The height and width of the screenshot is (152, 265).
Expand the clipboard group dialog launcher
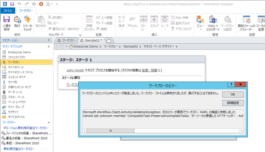click(80, 35)
